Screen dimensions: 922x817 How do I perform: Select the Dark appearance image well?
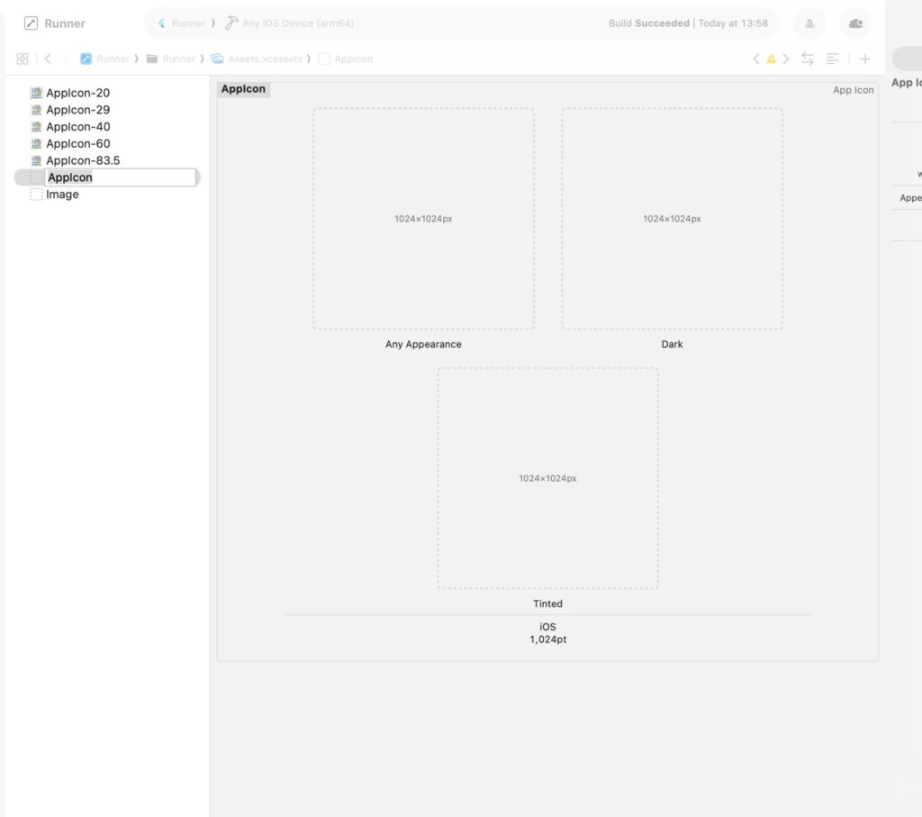click(x=672, y=219)
